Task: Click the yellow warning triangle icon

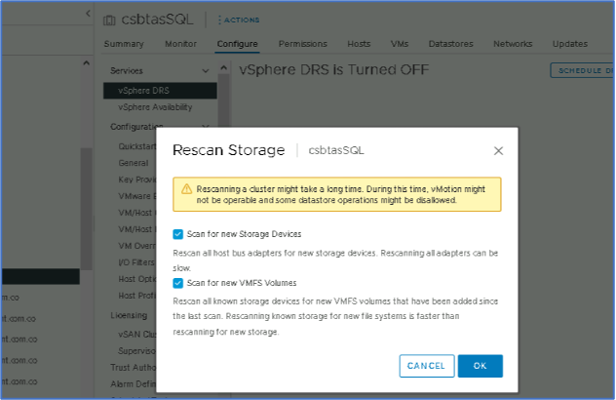Action: click(x=184, y=187)
